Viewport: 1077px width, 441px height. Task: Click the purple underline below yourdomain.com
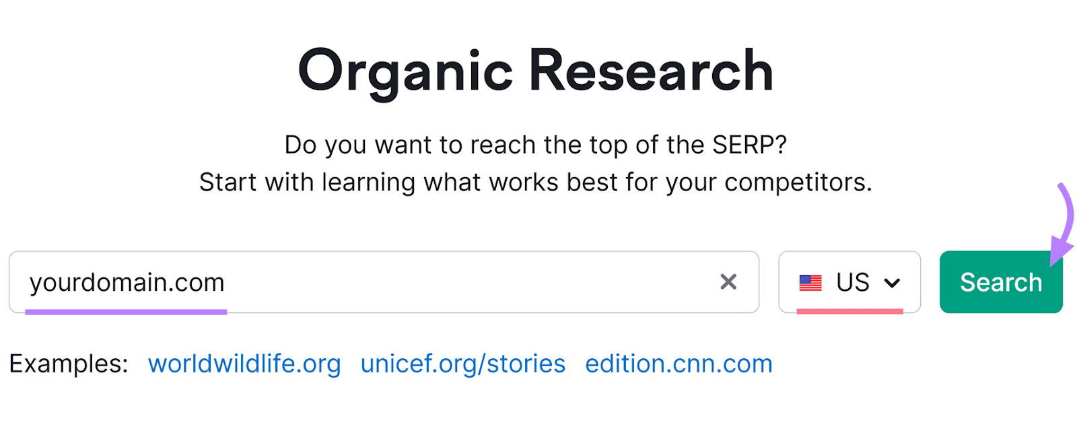pyautogui.click(x=127, y=311)
